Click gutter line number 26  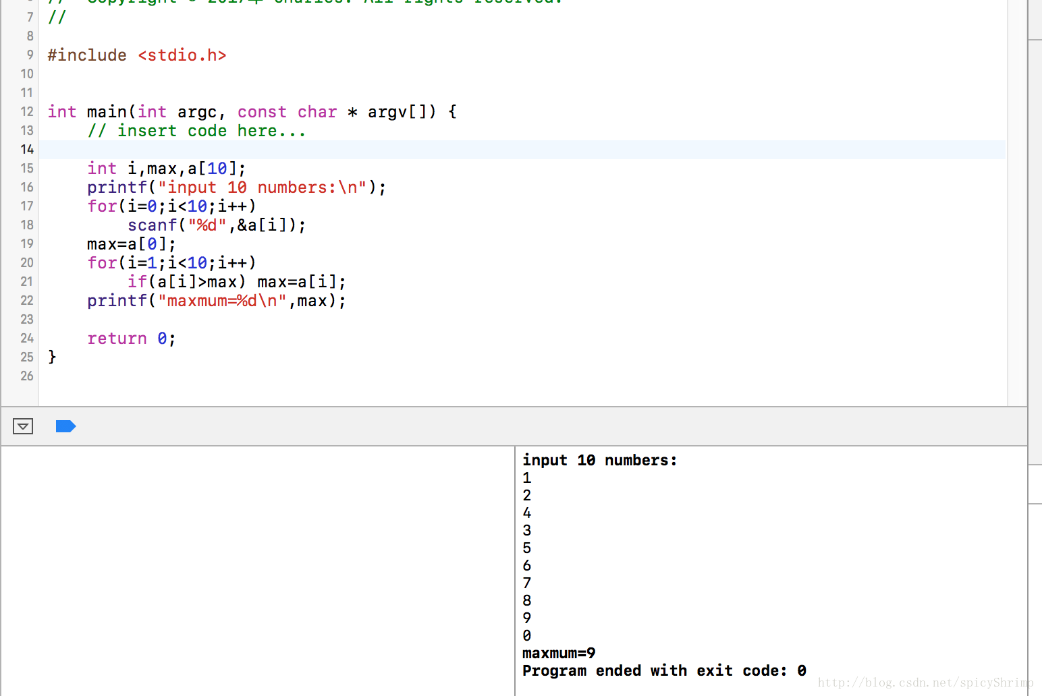click(27, 376)
